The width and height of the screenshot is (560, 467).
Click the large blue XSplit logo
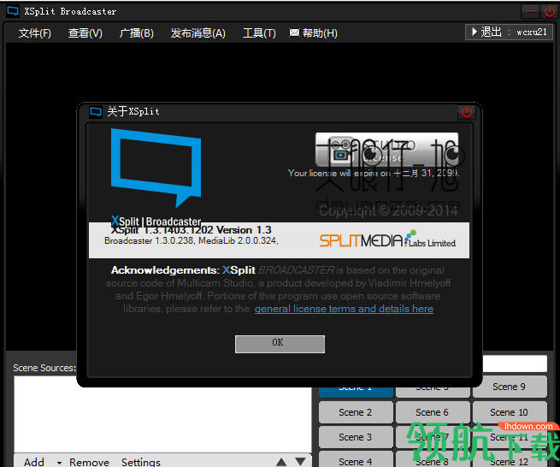(156, 168)
